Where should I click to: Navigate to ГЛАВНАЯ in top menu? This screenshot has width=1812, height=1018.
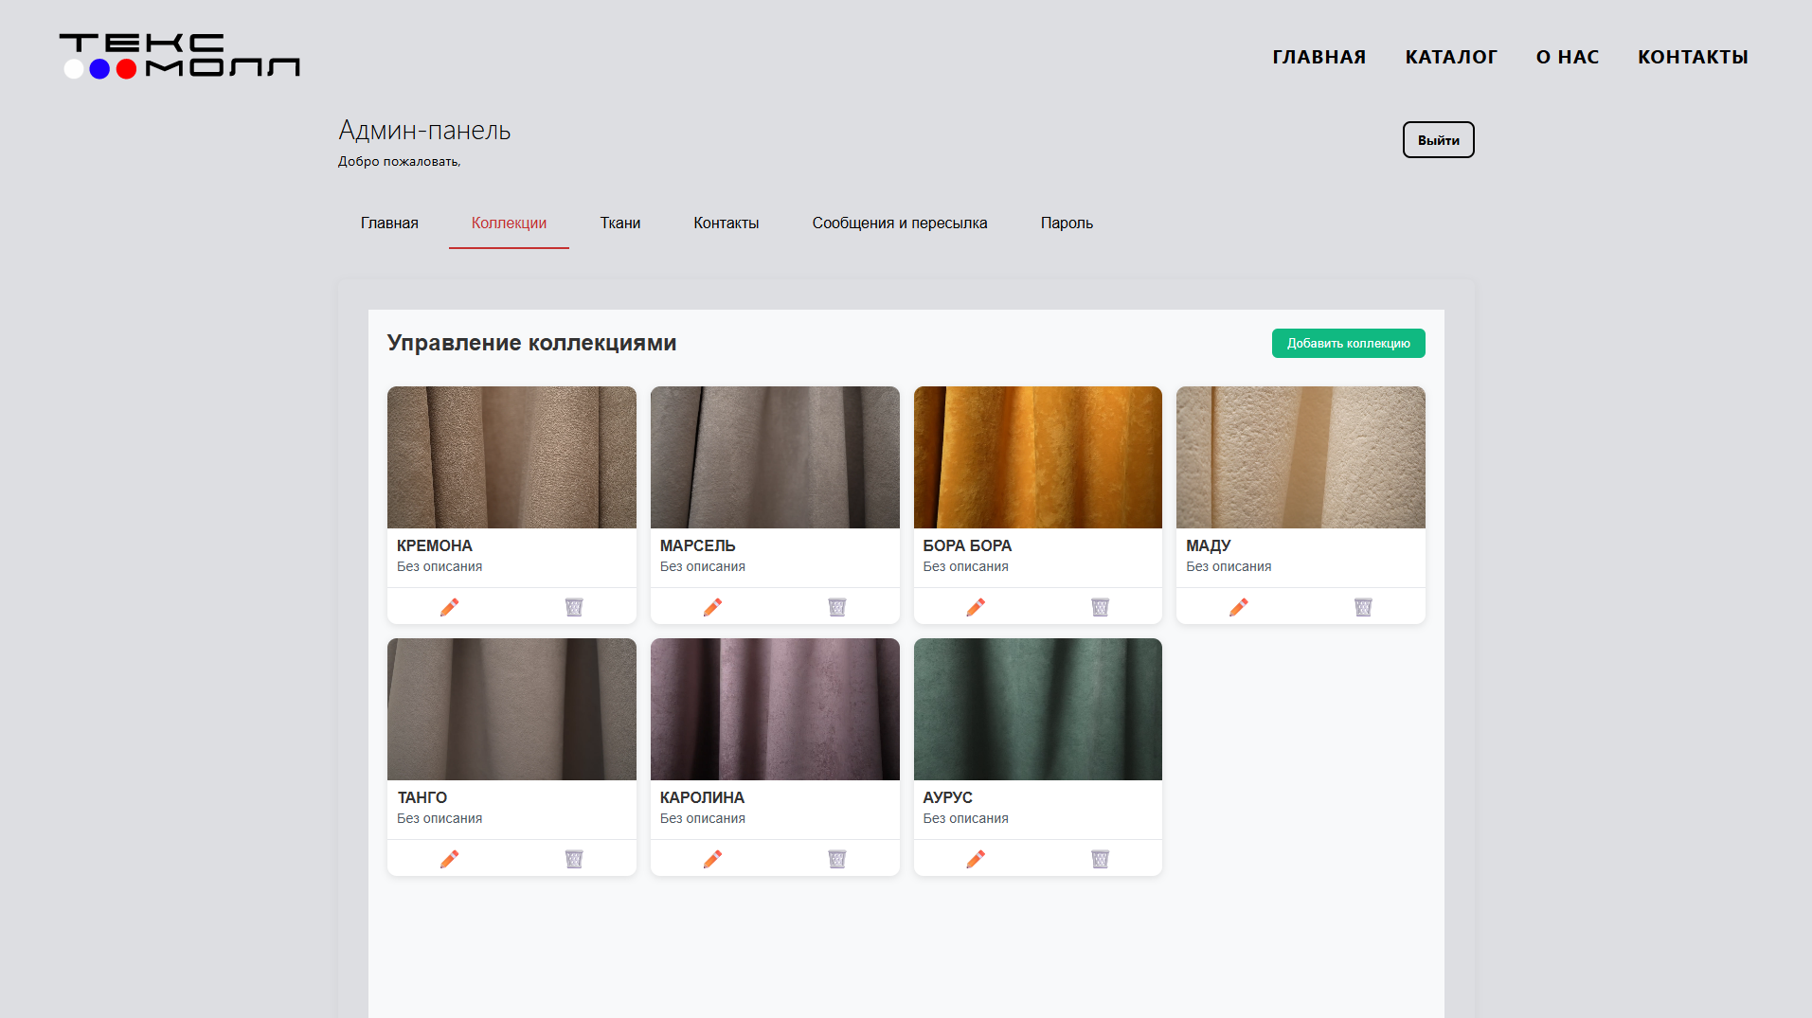click(1319, 57)
